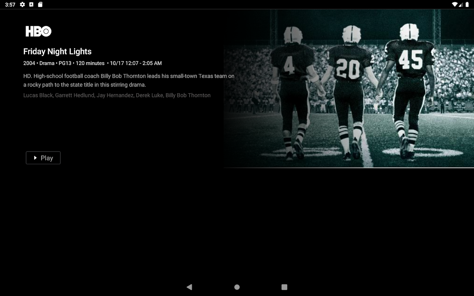Tap the battery indicator icon
The width and height of the screenshot is (474, 296).
tap(467, 4)
